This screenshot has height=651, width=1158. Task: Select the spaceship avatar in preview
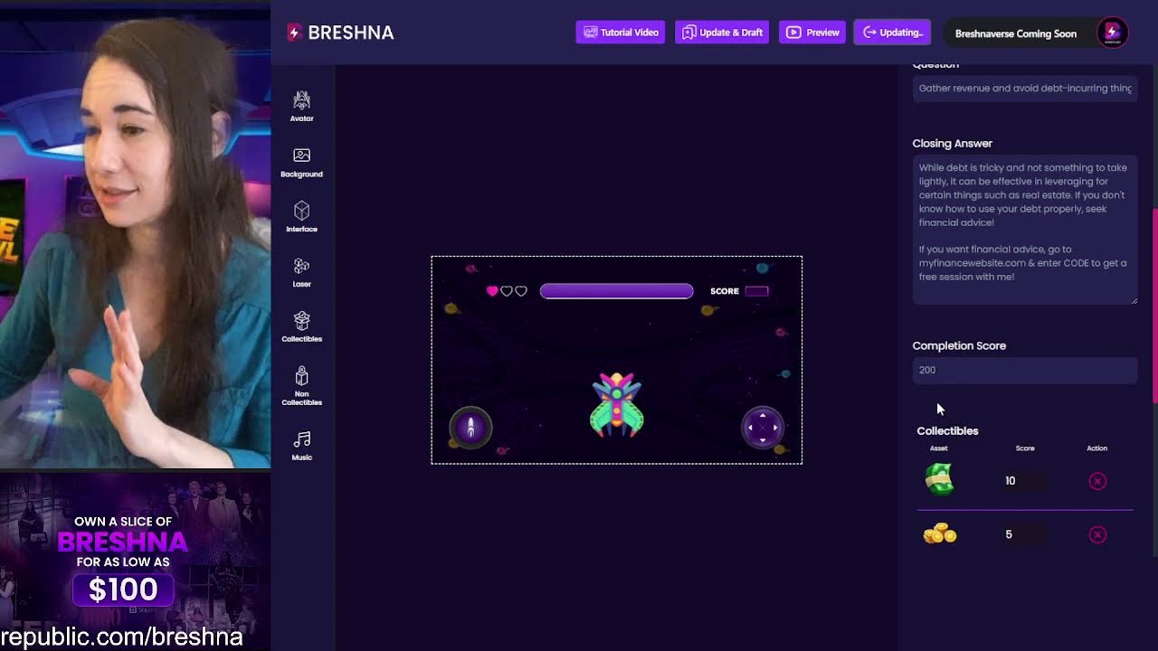tap(617, 404)
